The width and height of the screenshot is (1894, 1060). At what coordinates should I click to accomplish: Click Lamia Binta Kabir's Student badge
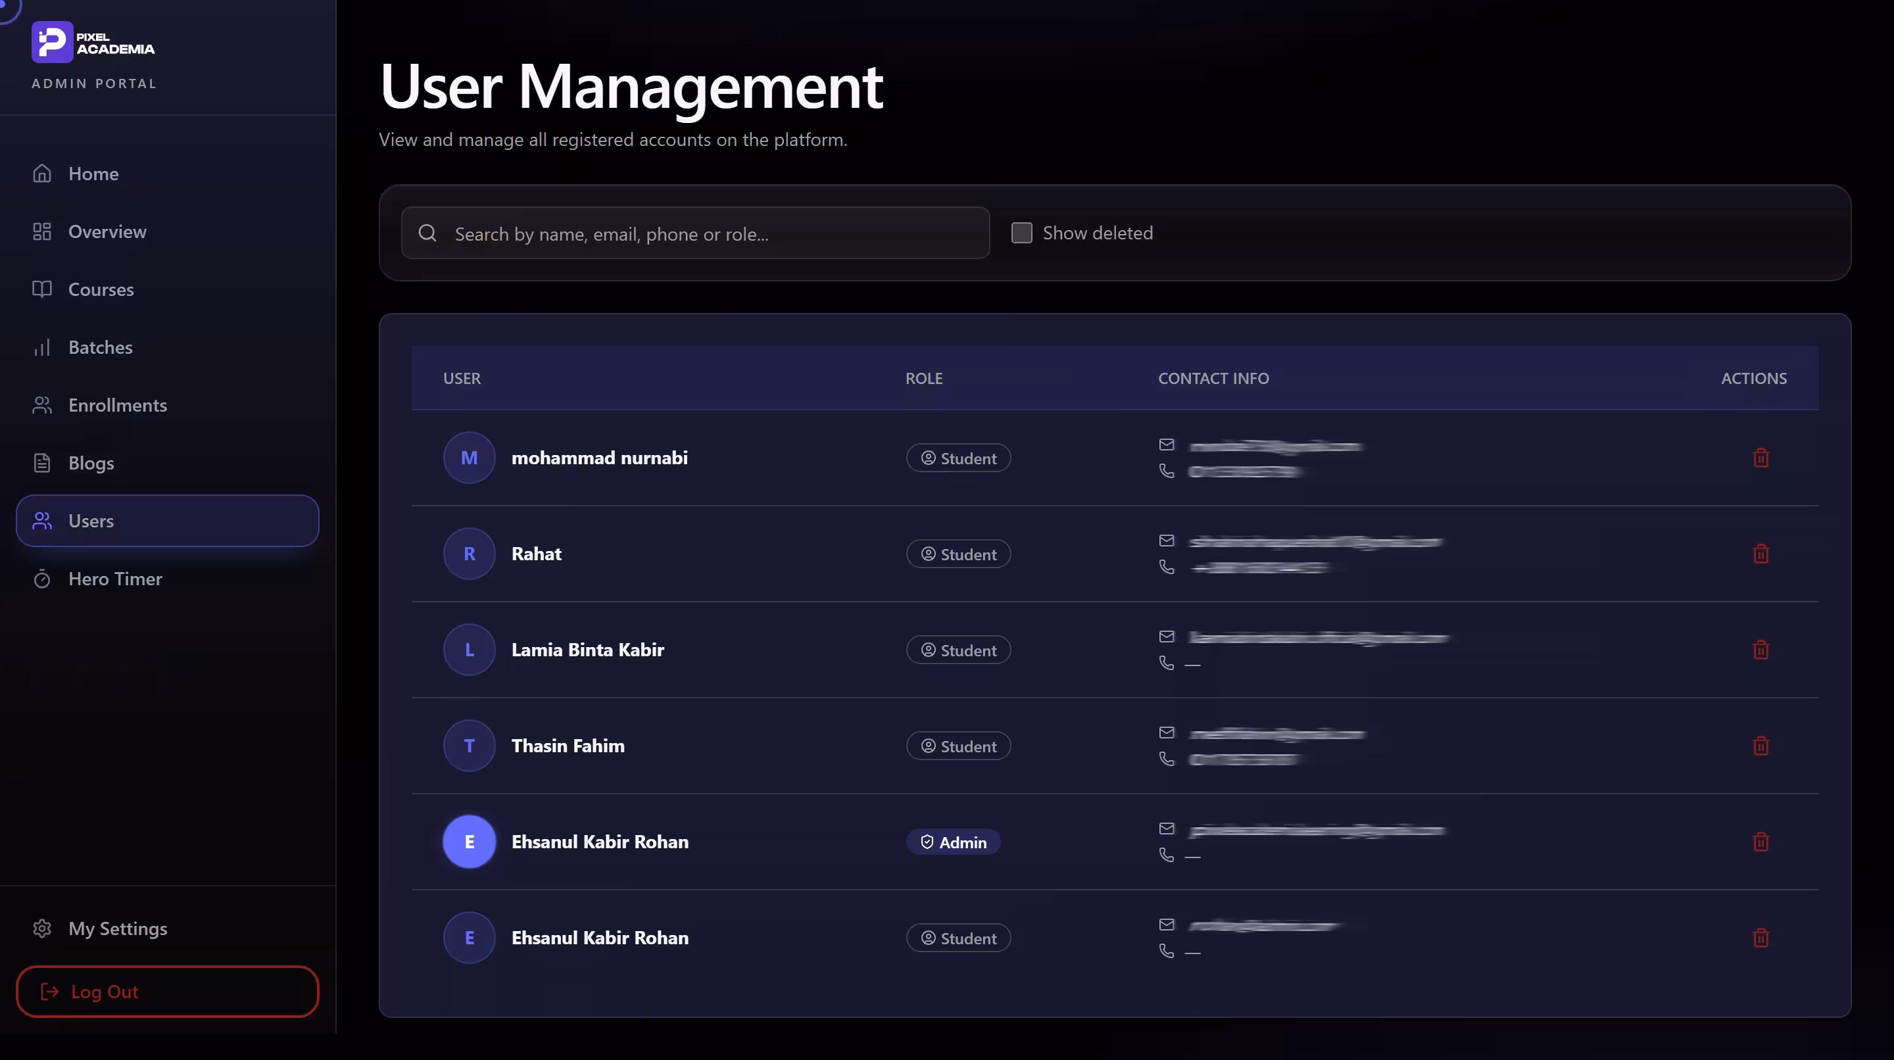(958, 650)
